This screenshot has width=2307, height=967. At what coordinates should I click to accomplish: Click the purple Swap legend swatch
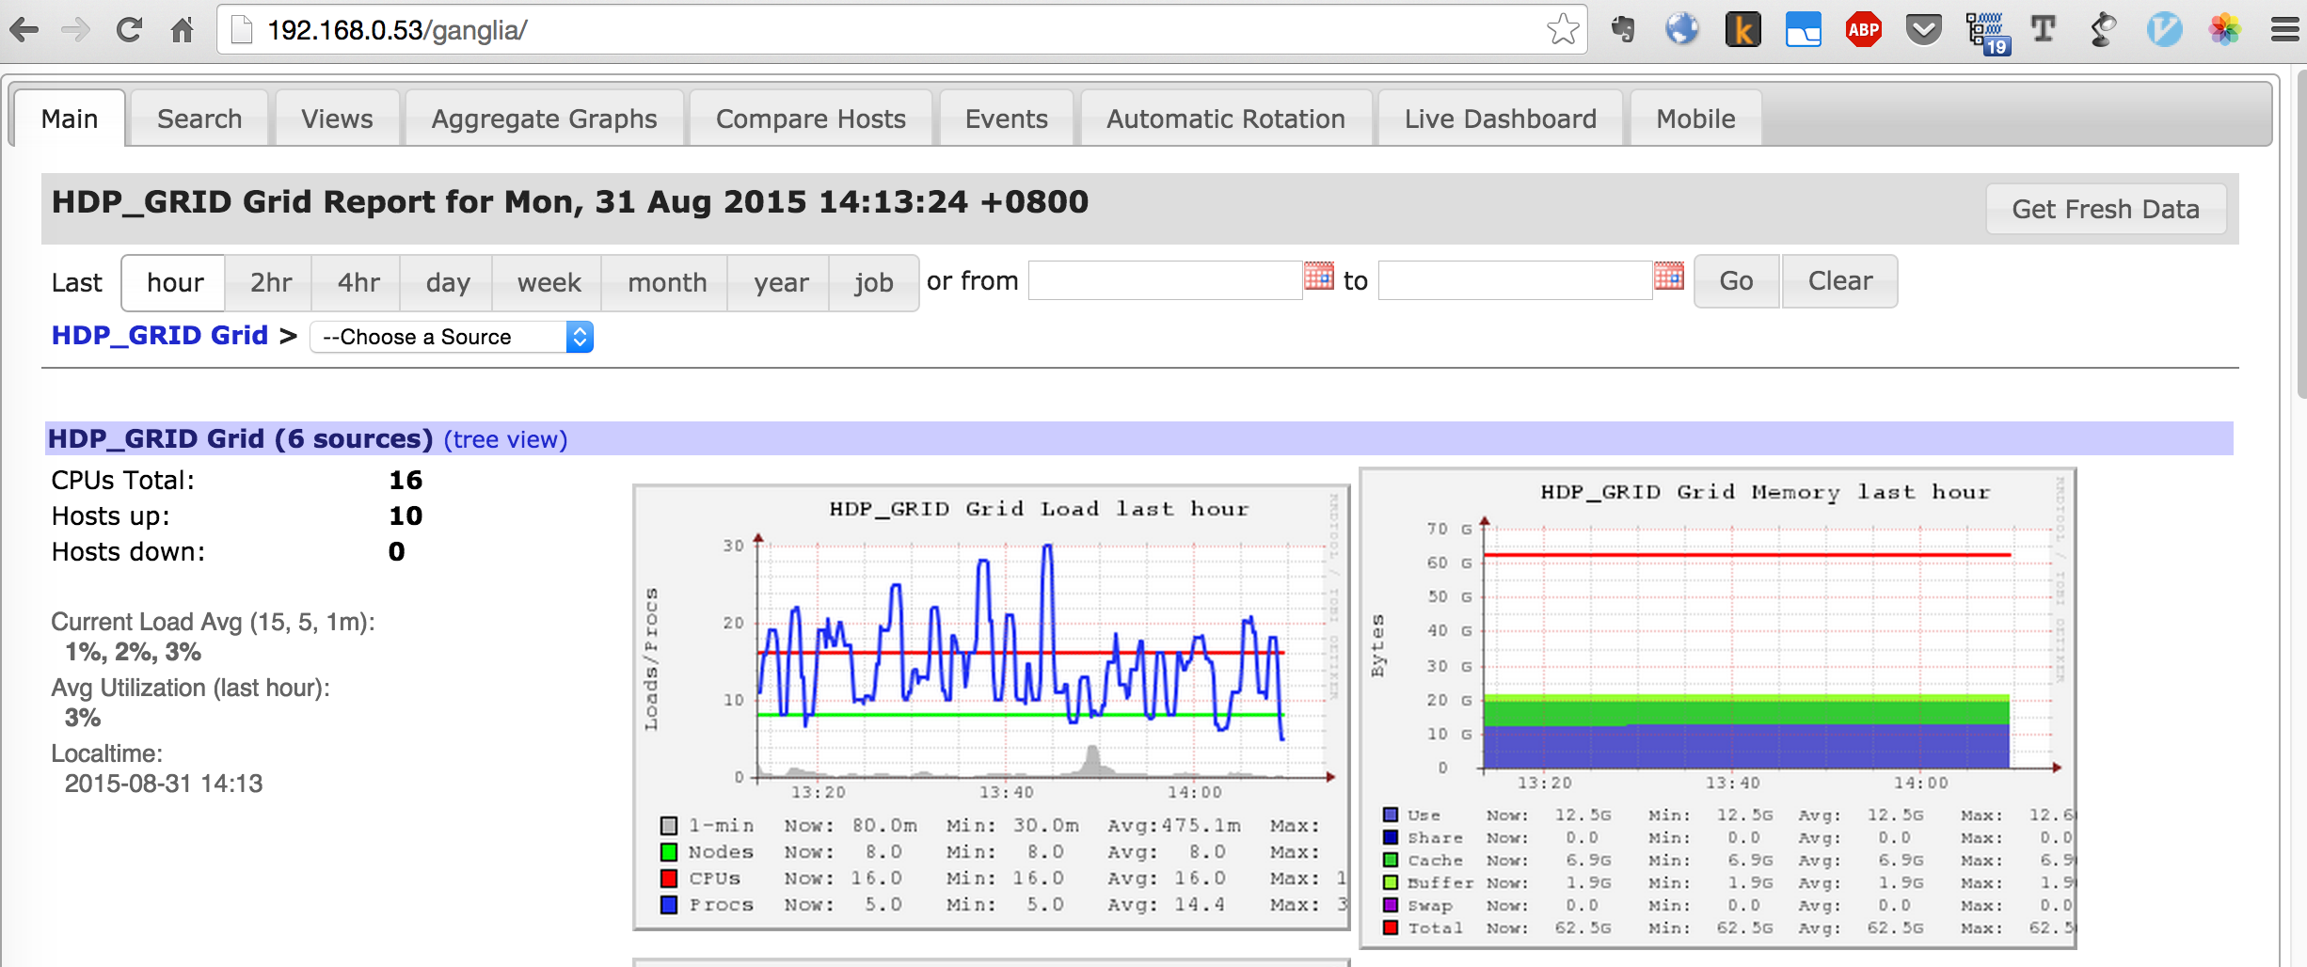tap(1390, 905)
